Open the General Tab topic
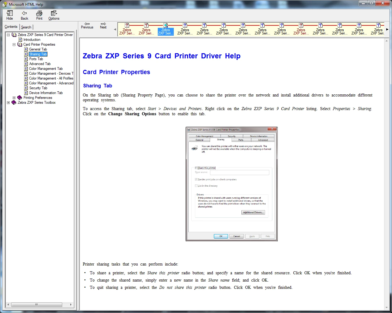Screen dimensions: 392x313 click(x=38, y=49)
